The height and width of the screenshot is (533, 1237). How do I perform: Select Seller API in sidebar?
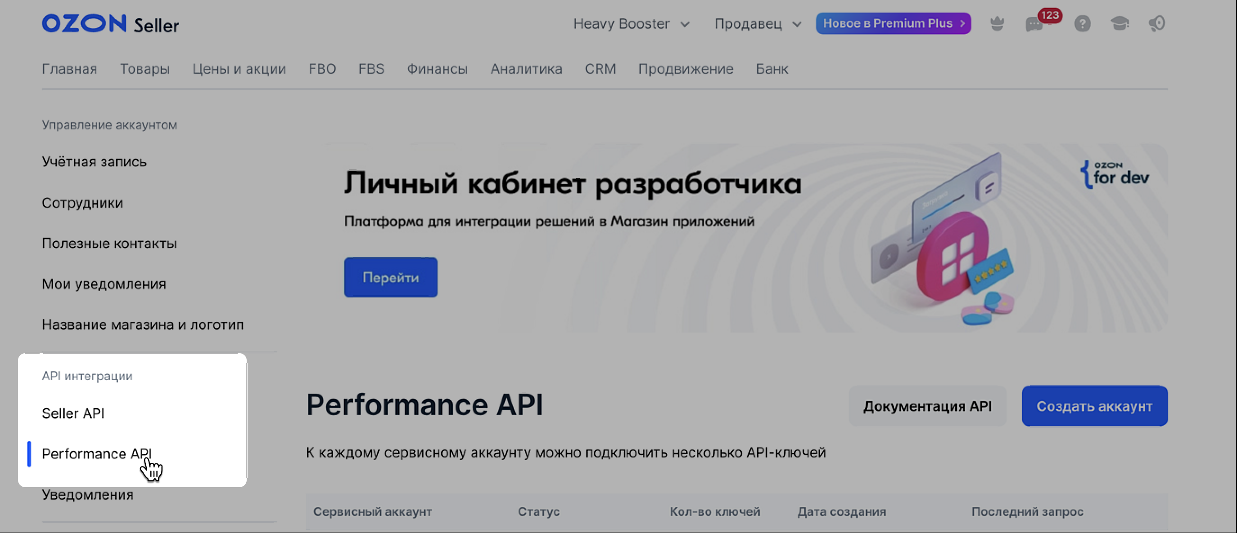coord(73,413)
